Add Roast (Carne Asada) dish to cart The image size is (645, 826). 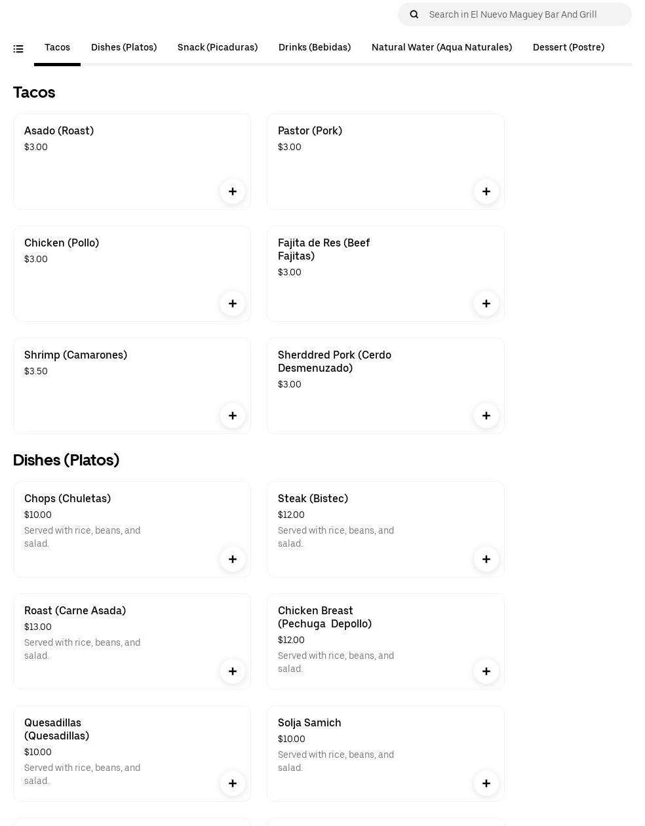pos(233,671)
